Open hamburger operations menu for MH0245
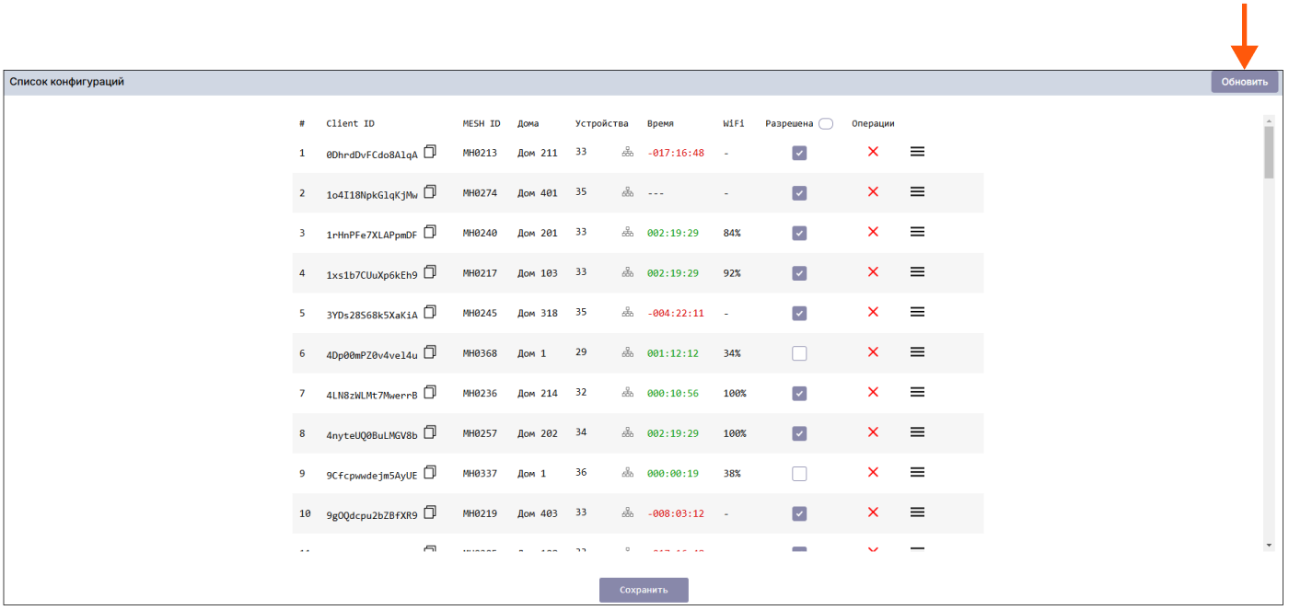The image size is (1289, 610). pyautogui.click(x=917, y=313)
